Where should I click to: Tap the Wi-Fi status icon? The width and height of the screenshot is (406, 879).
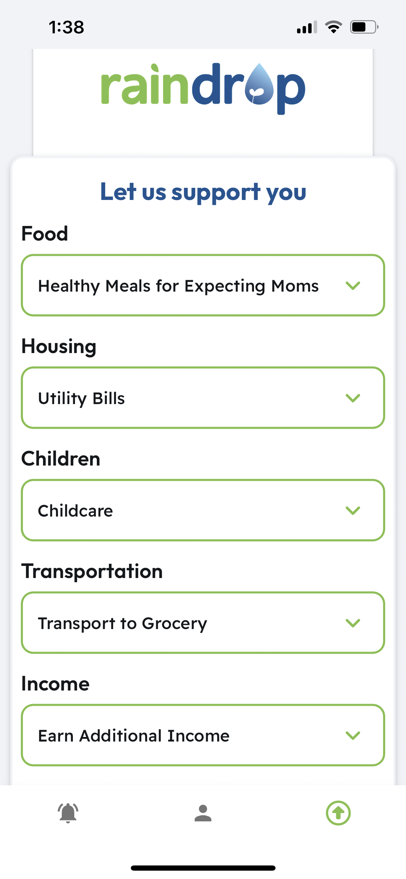click(x=333, y=27)
